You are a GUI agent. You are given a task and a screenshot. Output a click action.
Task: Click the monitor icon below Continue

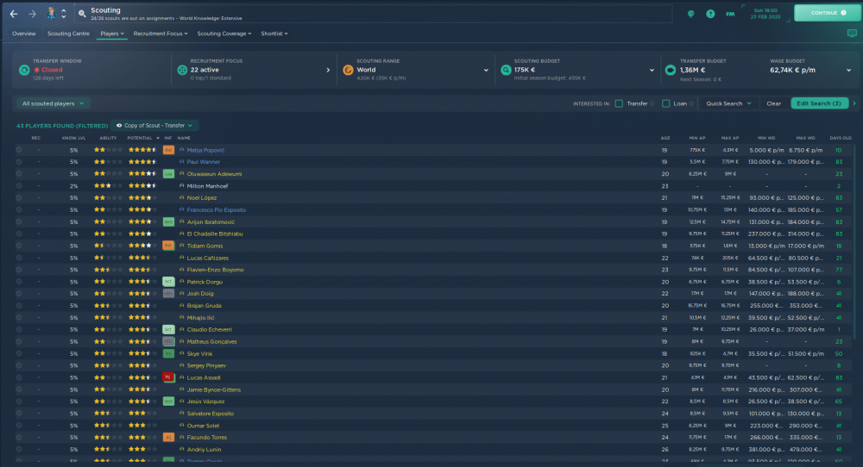(x=852, y=34)
